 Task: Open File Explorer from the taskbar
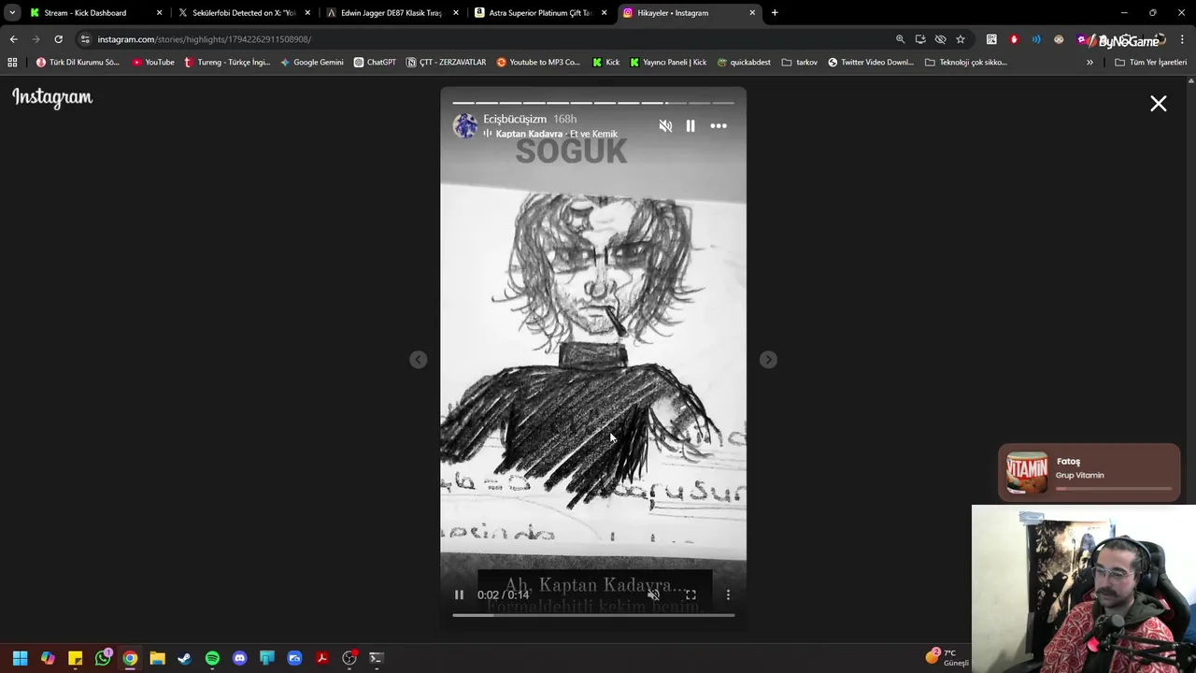(x=157, y=658)
